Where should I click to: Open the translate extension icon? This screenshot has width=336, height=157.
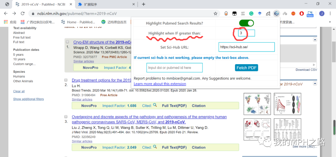coord(268,13)
